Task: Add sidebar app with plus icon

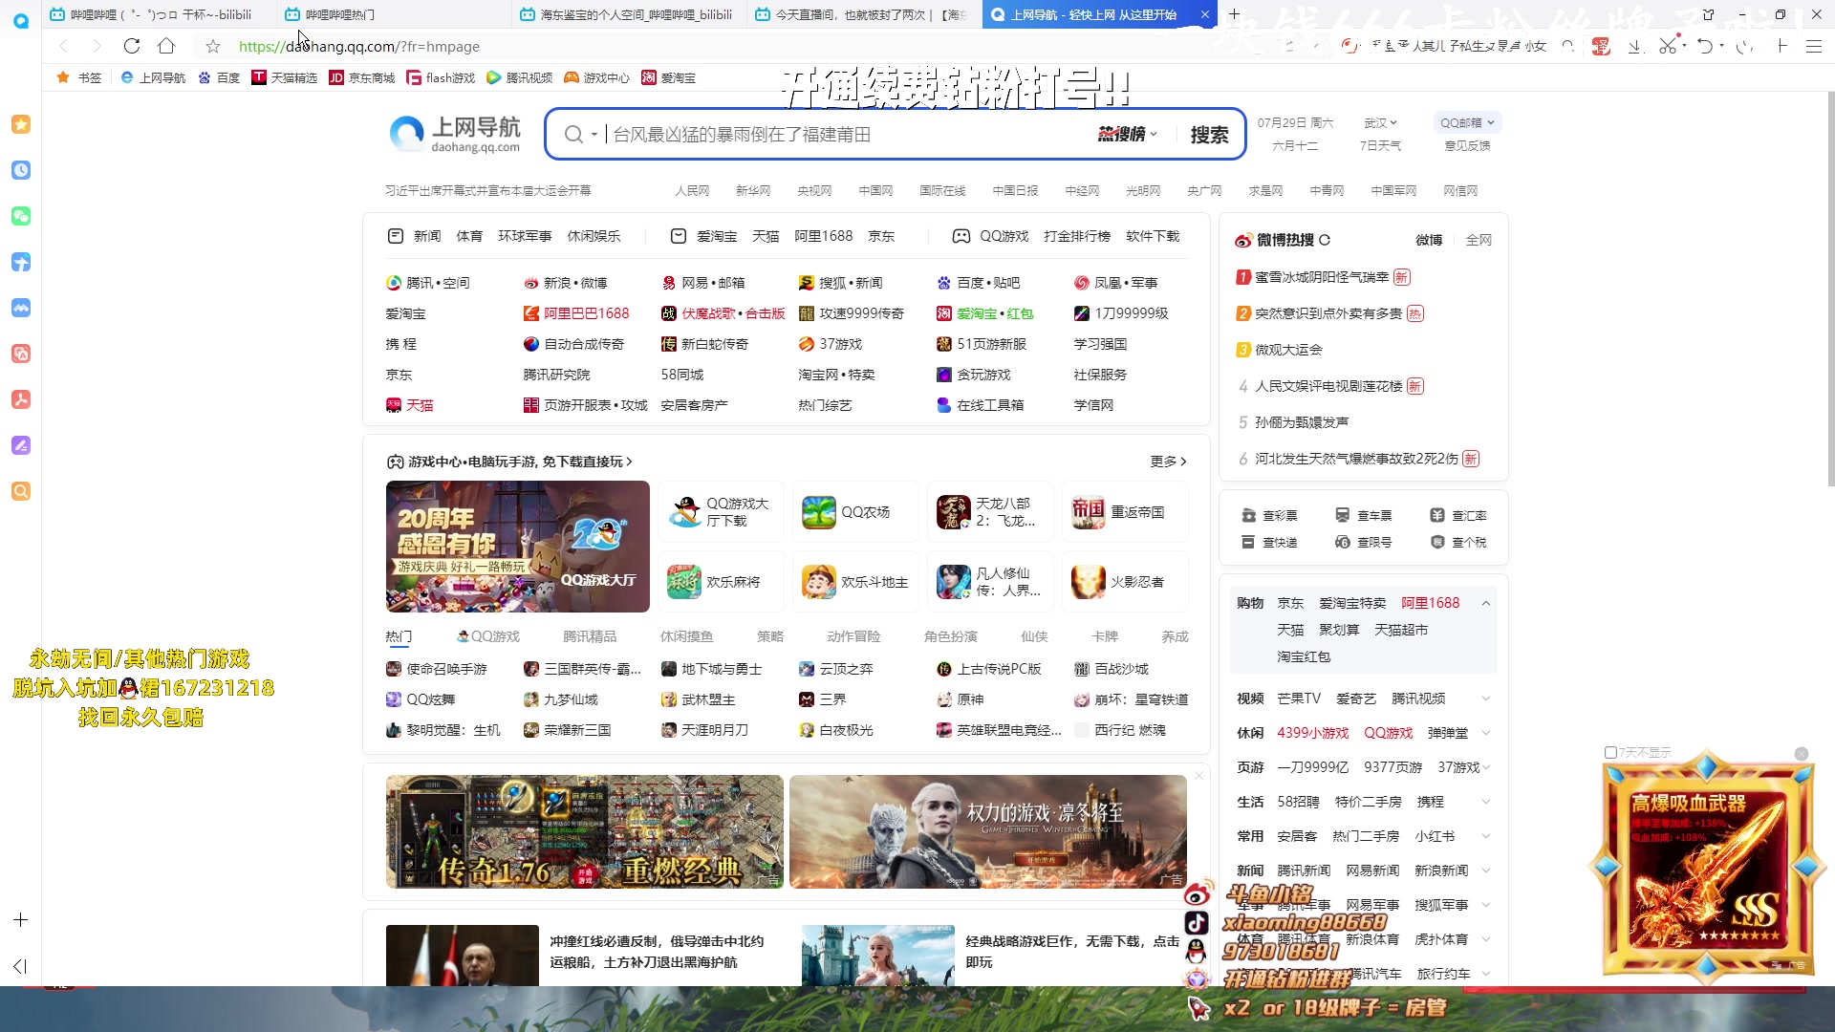Action: (x=20, y=919)
